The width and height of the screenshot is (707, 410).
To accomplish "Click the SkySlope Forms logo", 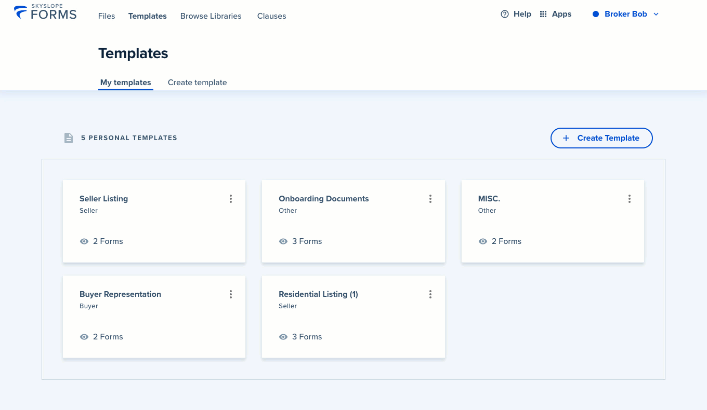I will [x=45, y=12].
